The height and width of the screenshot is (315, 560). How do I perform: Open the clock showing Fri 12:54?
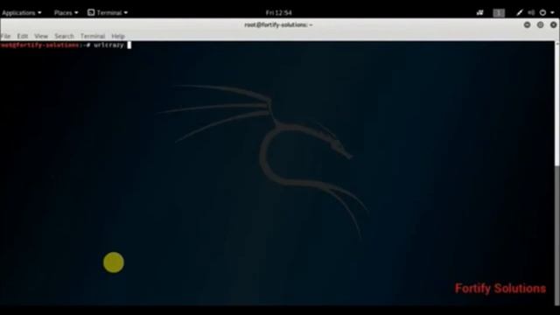pyautogui.click(x=278, y=13)
